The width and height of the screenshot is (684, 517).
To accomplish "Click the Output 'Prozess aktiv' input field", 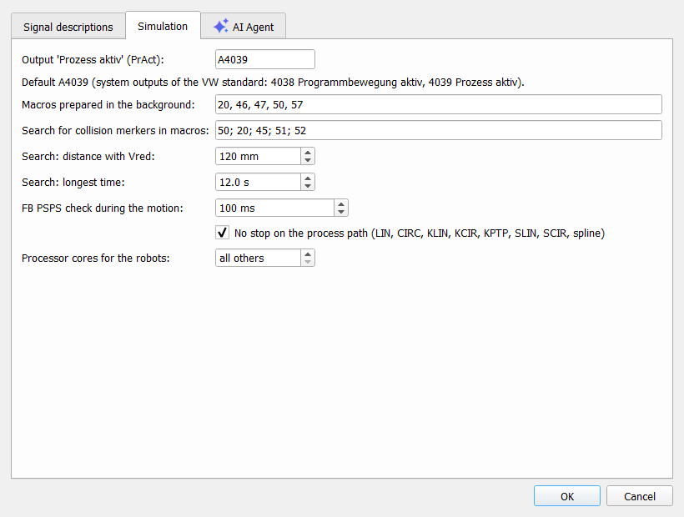I will tap(265, 59).
